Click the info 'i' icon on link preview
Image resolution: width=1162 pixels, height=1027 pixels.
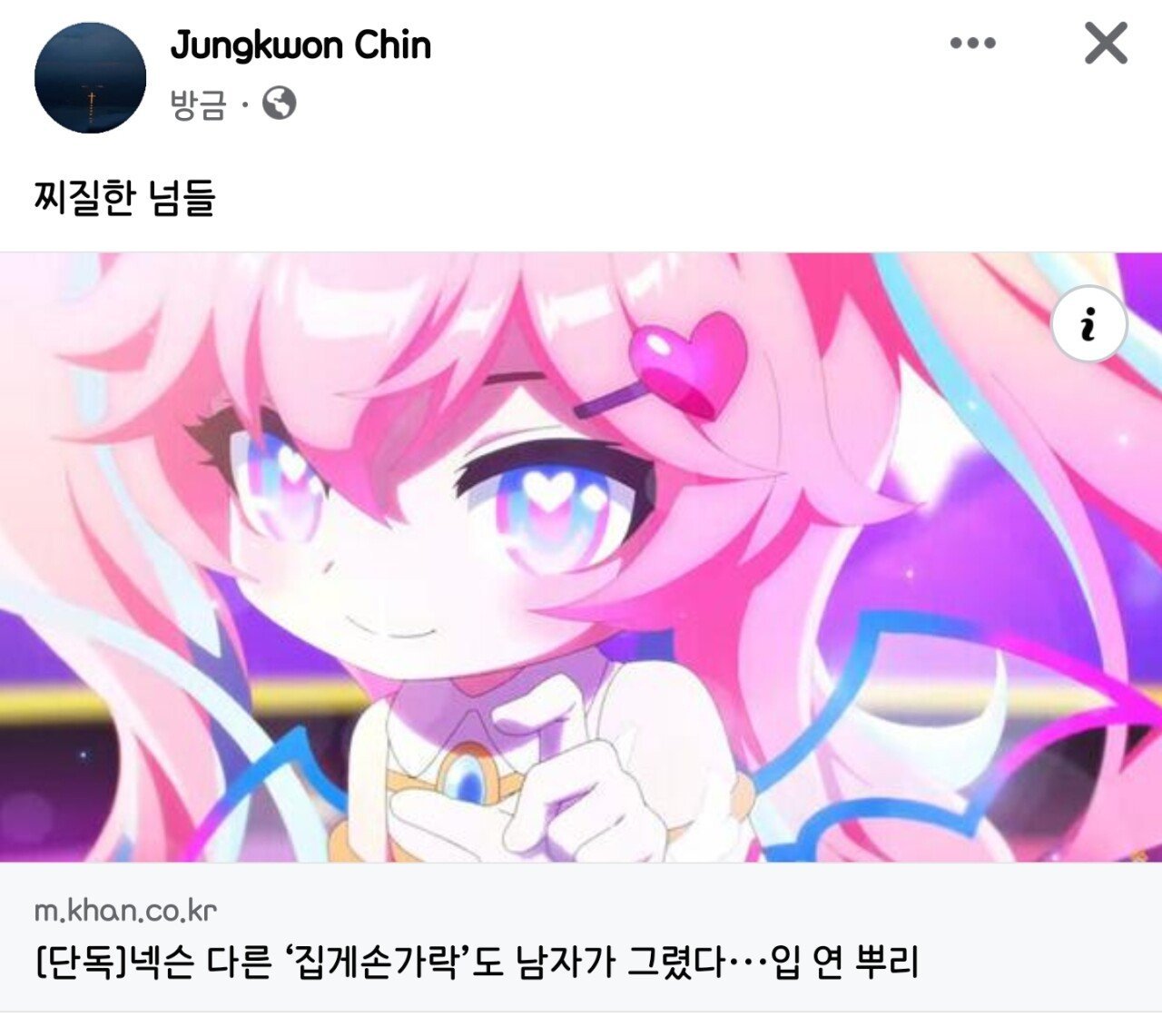[1088, 323]
